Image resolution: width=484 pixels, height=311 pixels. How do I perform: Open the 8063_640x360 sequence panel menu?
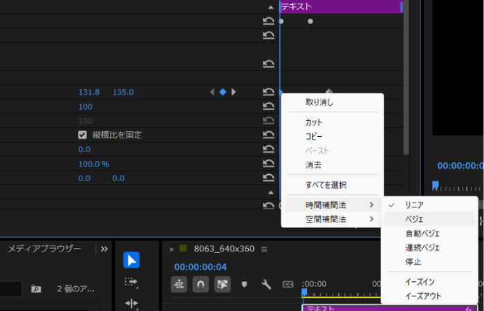(x=264, y=249)
